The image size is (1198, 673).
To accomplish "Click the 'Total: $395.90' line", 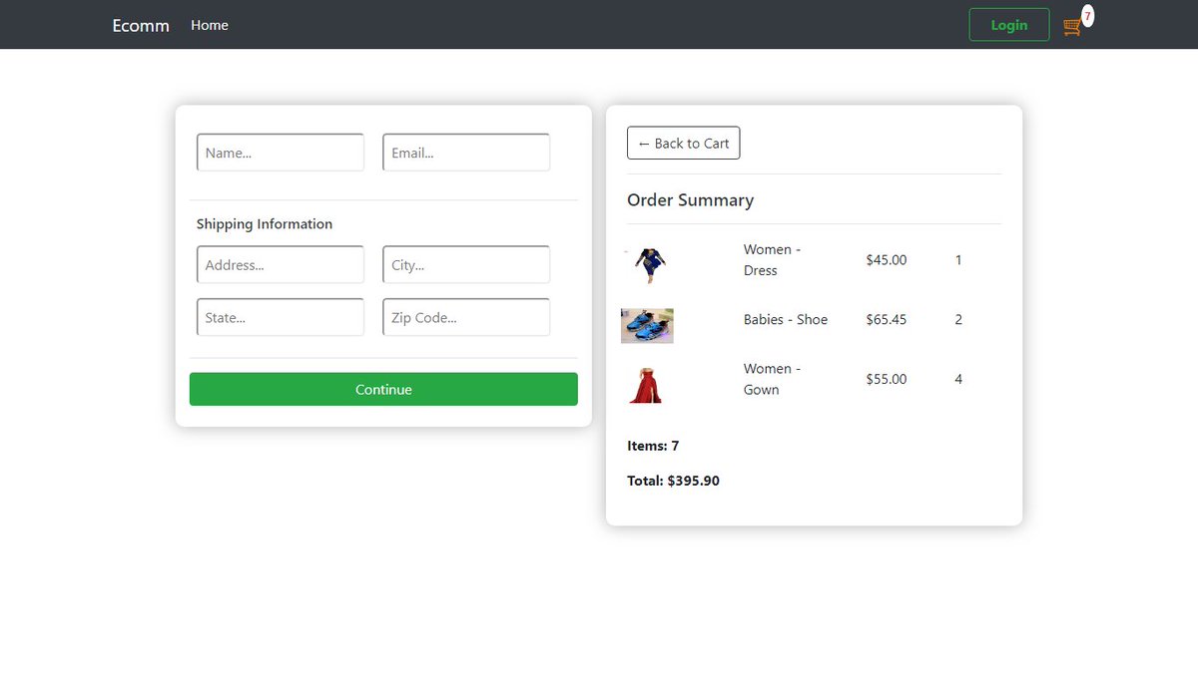I will point(673,481).
